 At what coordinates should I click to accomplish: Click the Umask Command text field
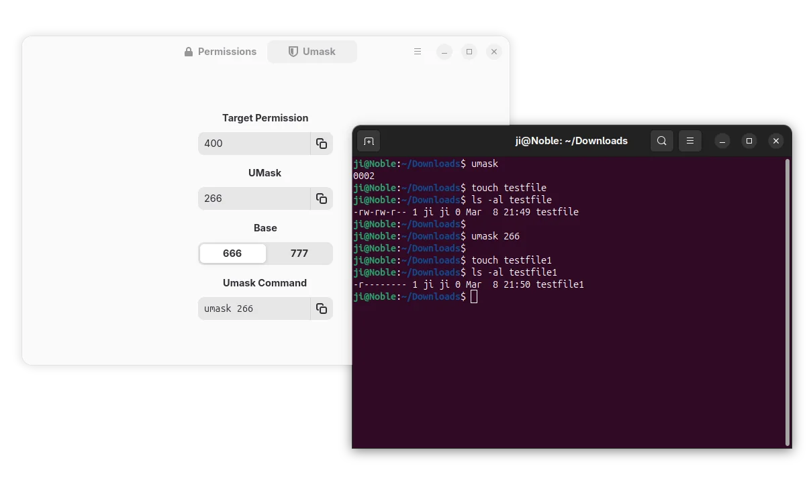[x=254, y=309]
